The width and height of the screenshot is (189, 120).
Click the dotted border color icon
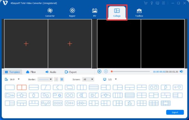point(56,79)
